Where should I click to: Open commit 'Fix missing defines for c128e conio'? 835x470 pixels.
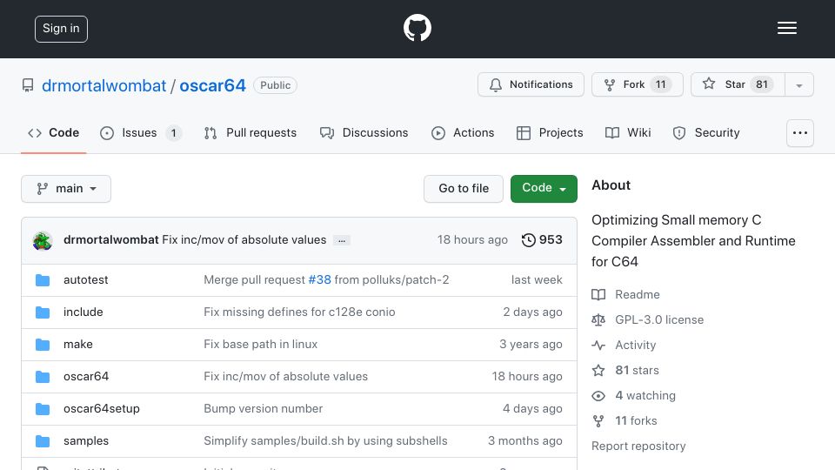pyautogui.click(x=299, y=312)
